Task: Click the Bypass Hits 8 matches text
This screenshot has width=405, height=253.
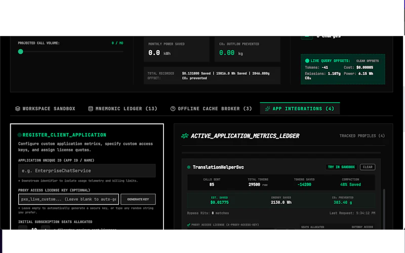Action: pos(208,213)
